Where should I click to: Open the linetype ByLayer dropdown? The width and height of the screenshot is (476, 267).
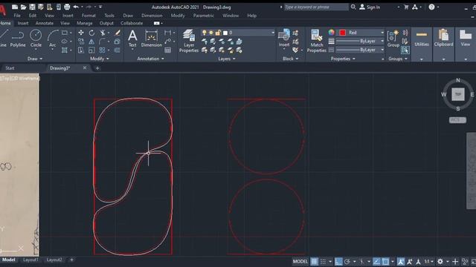coord(361,50)
